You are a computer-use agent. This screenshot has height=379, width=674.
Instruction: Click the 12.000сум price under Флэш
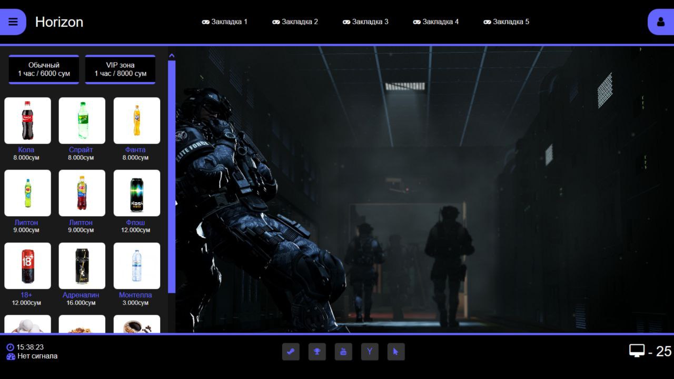tap(135, 231)
